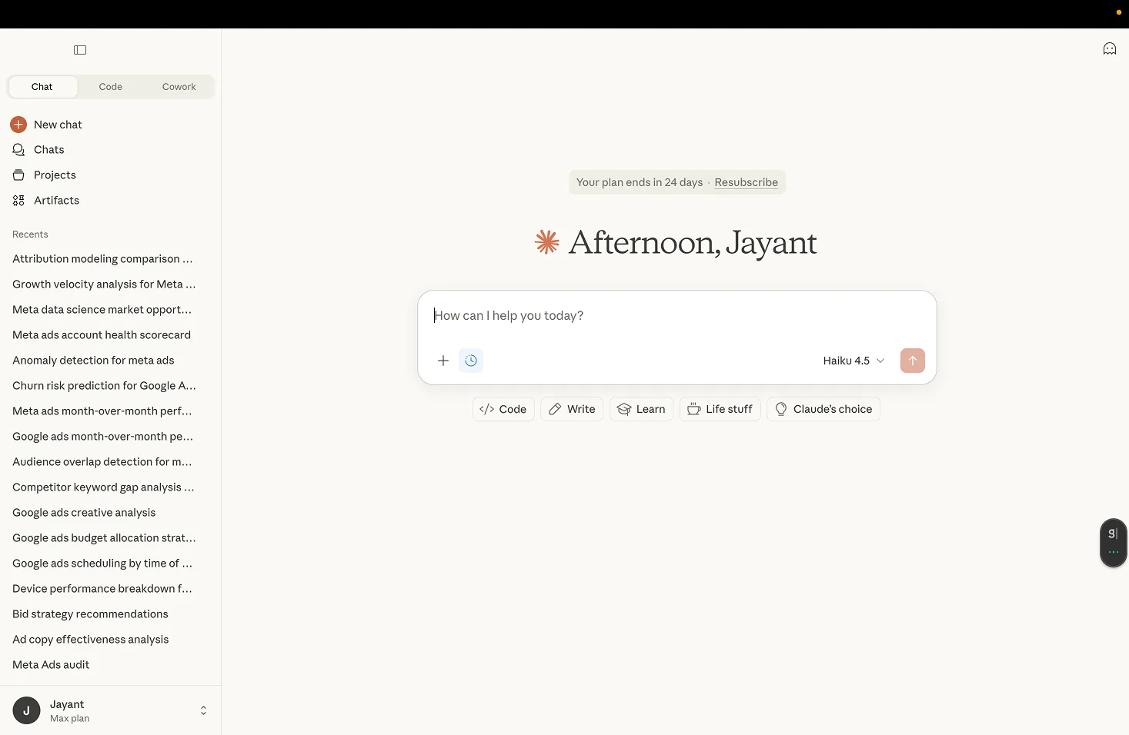Open Chats from the sidebar
1129x735 pixels.
coord(49,150)
